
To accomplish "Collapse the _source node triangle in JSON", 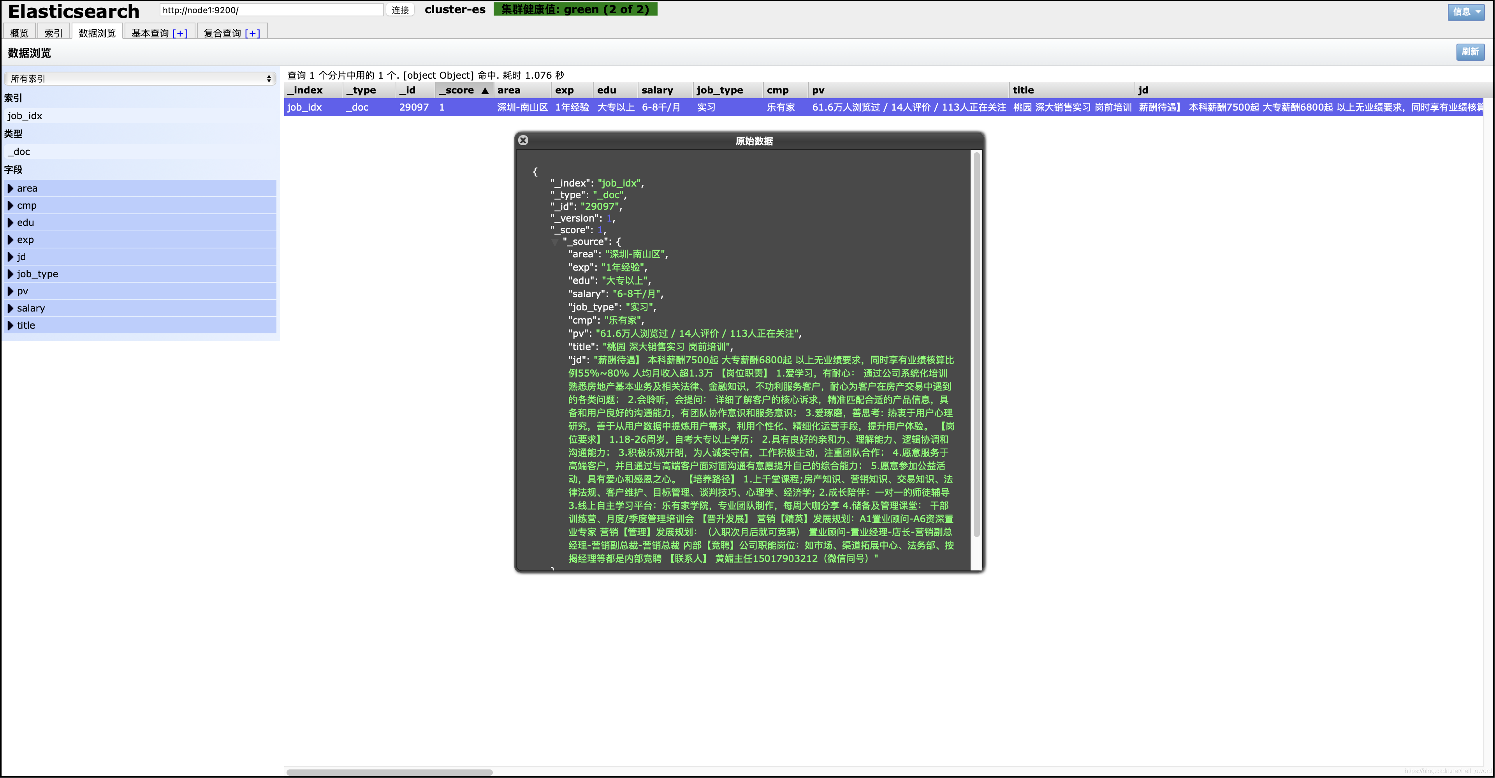I will pos(555,241).
